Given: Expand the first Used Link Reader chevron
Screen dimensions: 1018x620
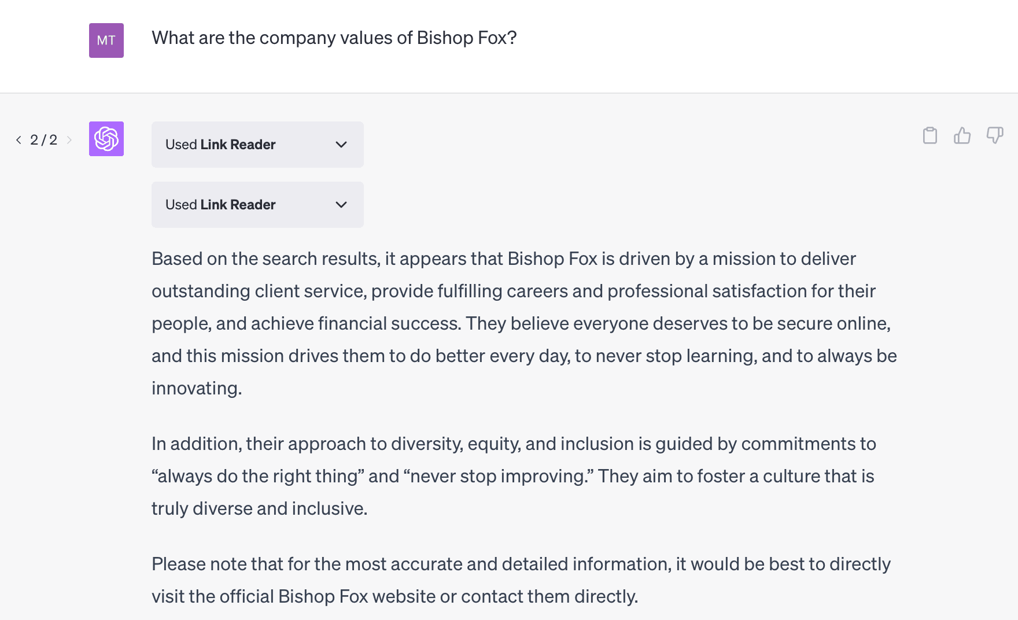Looking at the screenshot, I should click(x=341, y=145).
